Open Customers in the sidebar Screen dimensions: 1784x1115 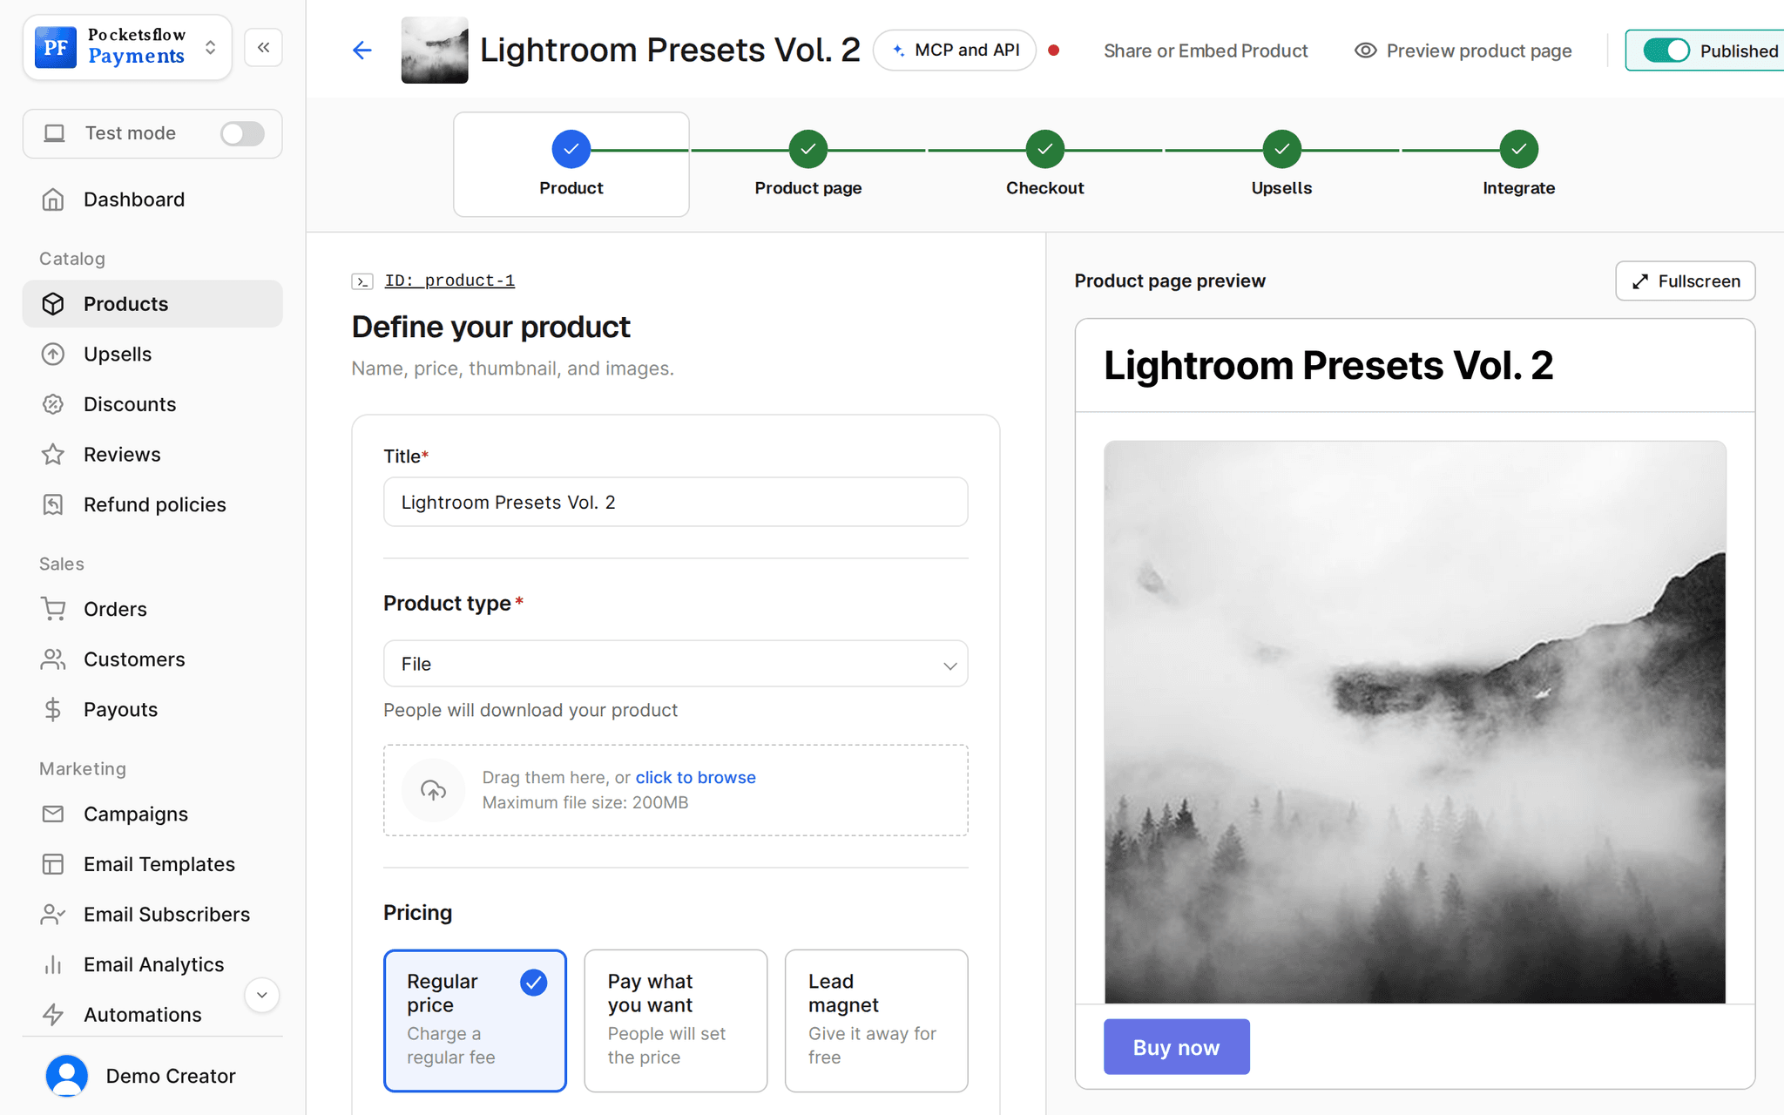click(x=152, y=659)
